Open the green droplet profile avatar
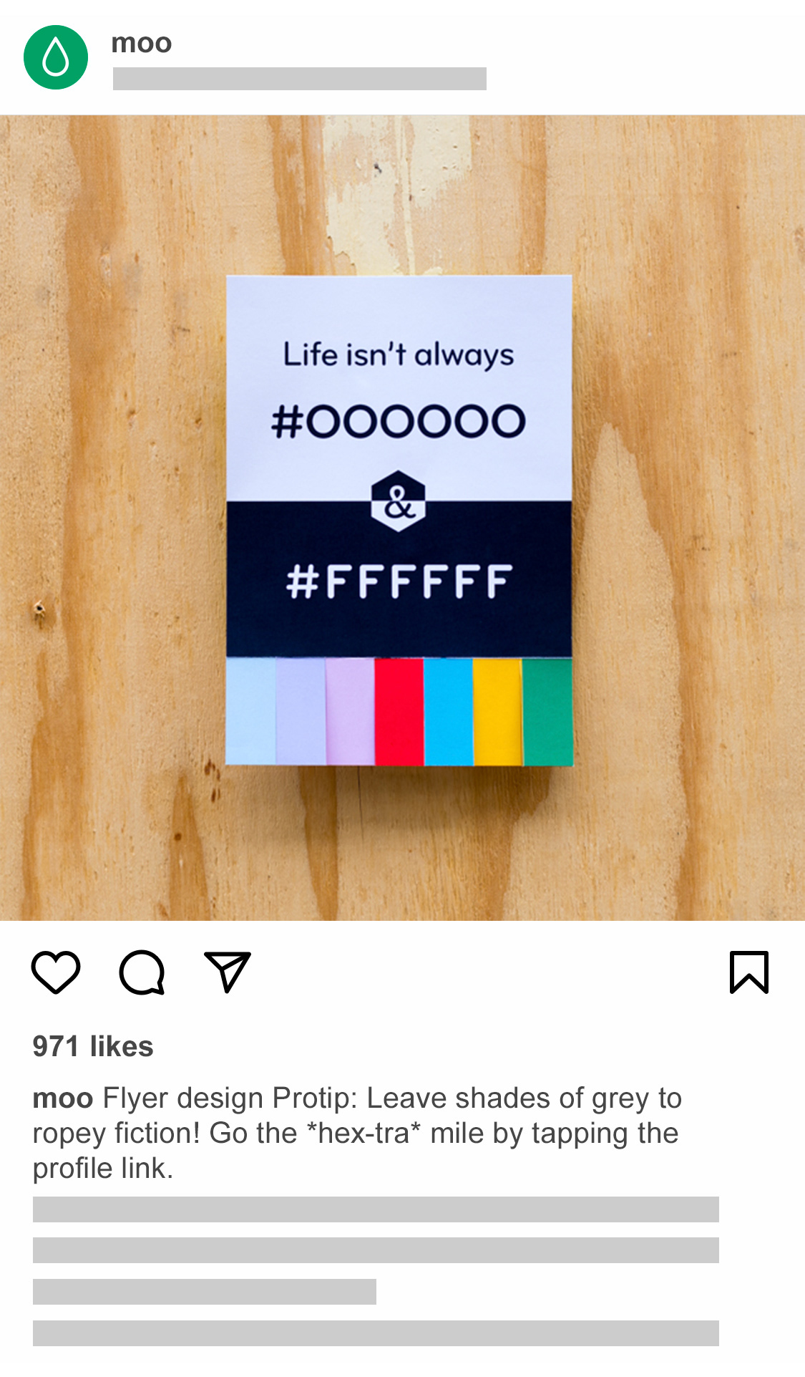The height and width of the screenshot is (1377, 805). [x=56, y=57]
